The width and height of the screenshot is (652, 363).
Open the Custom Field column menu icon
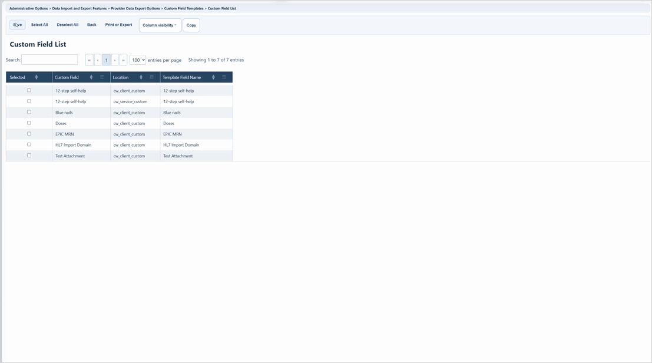[102, 77]
